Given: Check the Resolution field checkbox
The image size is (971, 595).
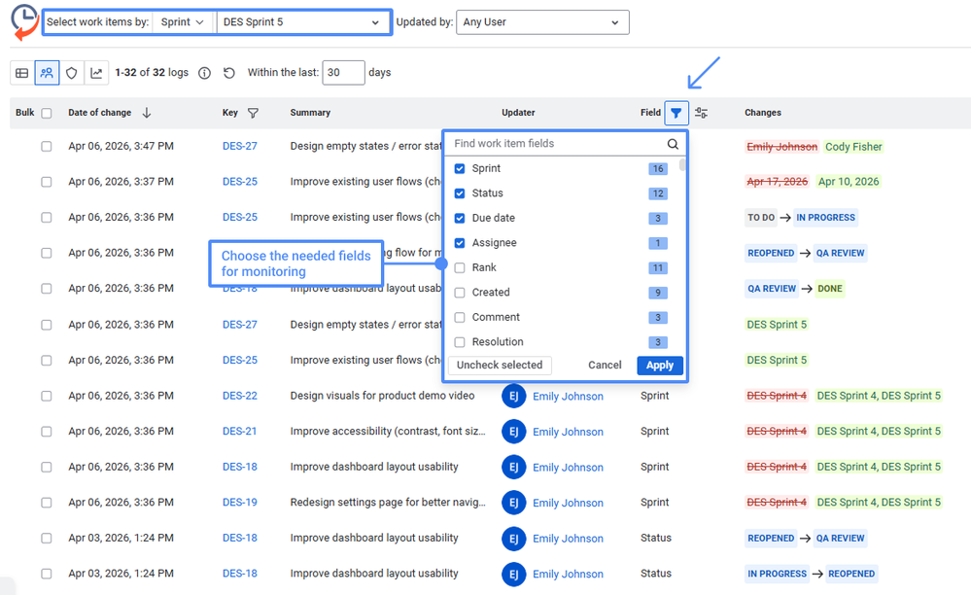Looking at the screenshot, I should pos(458,341).
